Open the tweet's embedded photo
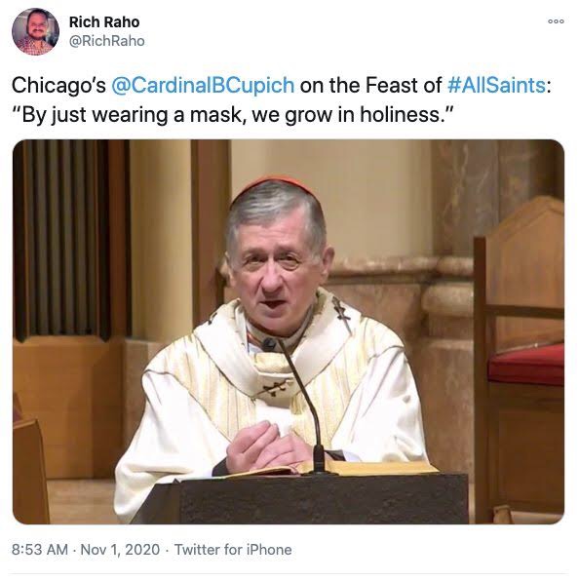 click(x=289, y=331)
